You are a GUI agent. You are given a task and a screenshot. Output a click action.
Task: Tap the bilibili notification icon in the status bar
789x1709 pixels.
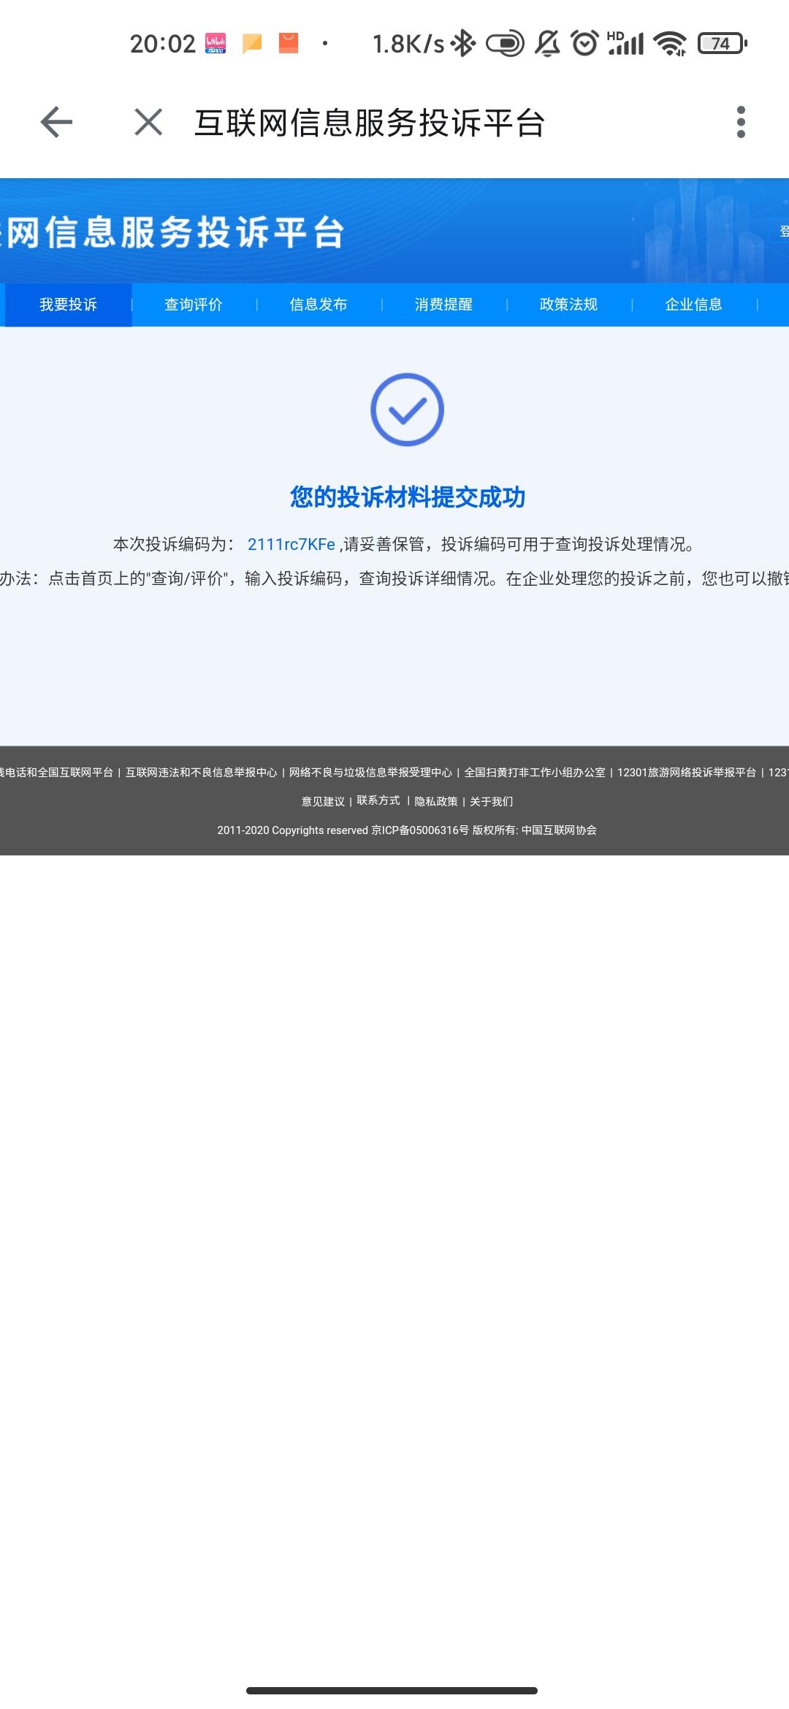(x=216, y=44)
